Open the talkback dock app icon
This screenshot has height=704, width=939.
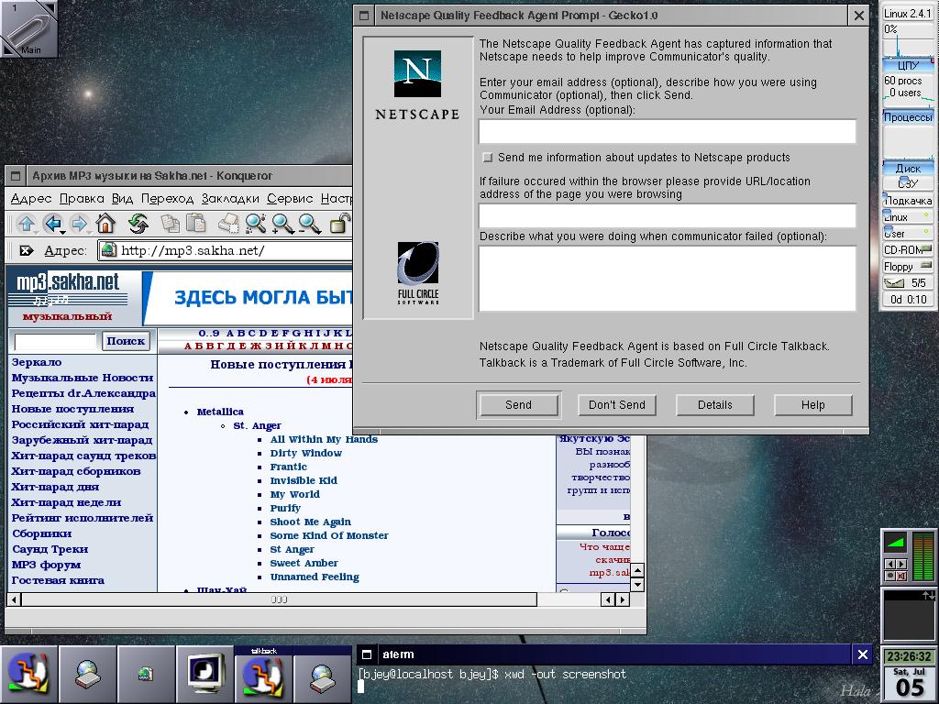coord(263,675)
